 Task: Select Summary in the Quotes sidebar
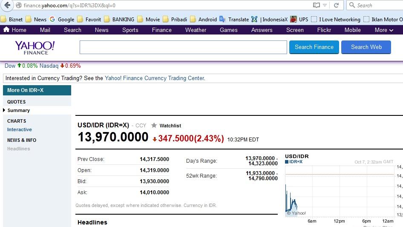point(18,110)
